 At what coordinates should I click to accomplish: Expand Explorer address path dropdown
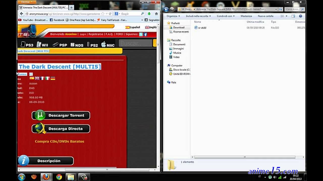tap(276, 9)
